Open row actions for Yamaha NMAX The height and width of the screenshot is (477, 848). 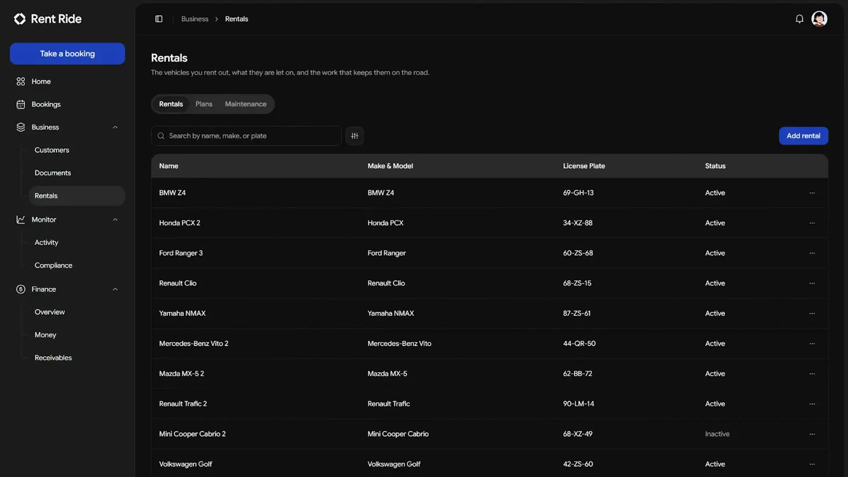click(812, 314)
